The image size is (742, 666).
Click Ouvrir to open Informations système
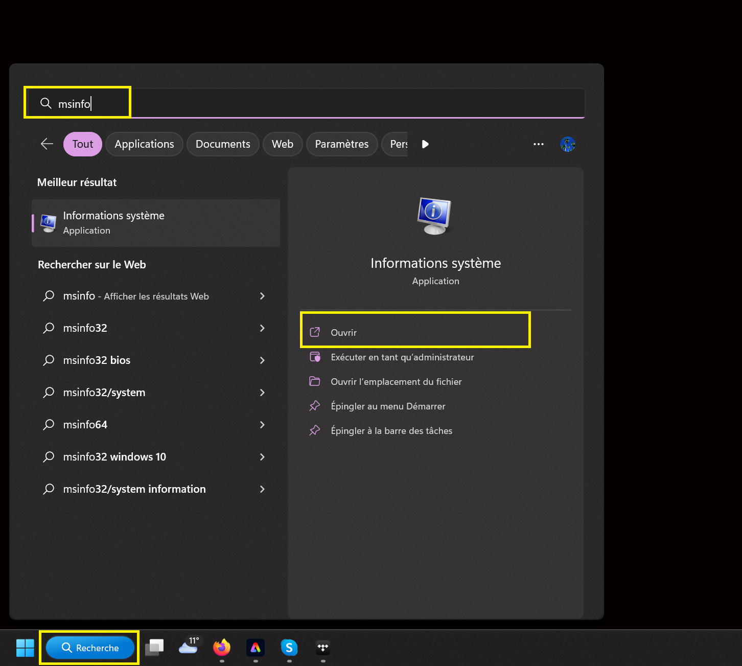343,333
